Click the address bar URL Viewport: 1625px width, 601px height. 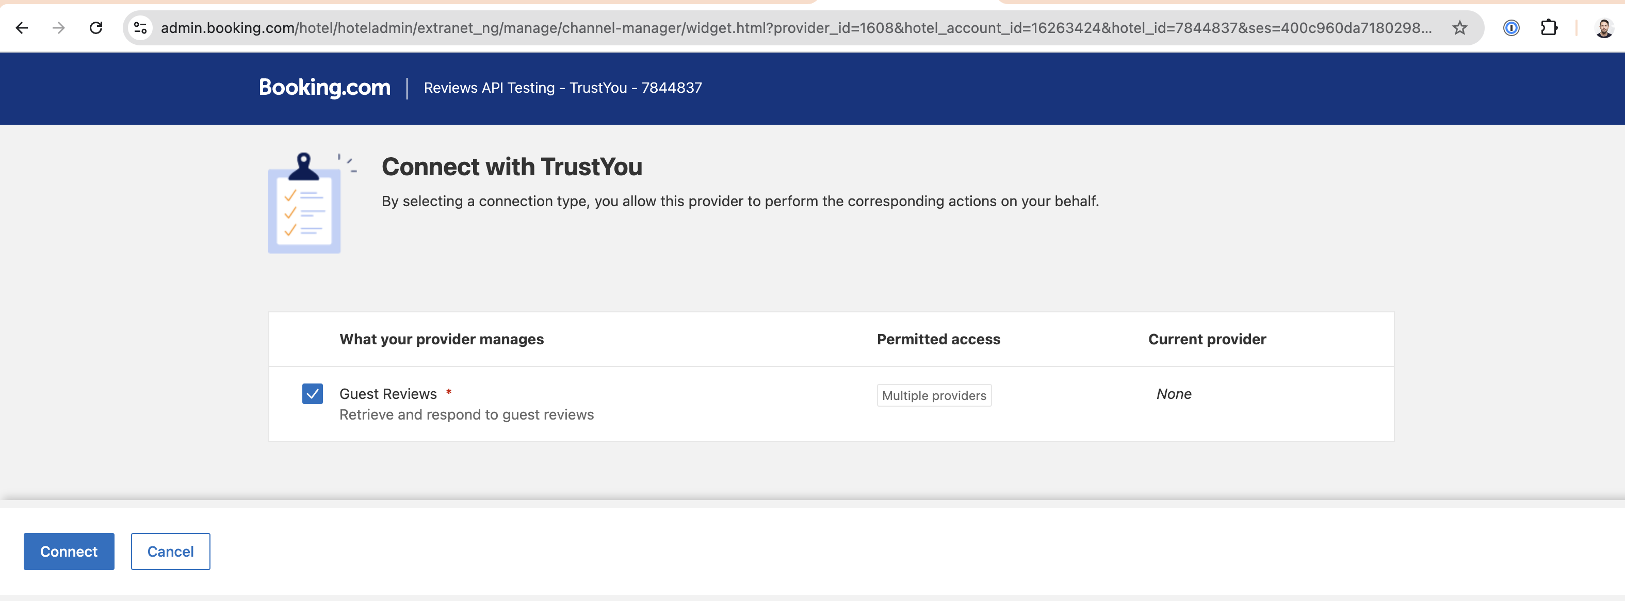point(795,28)
